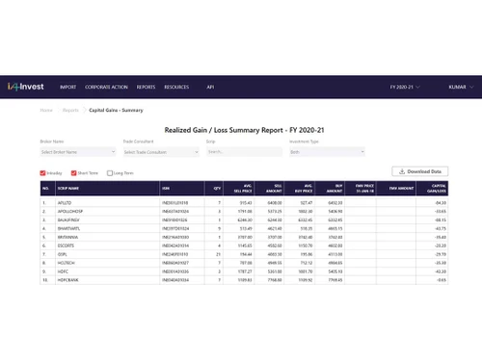Open the RESOURCES menu
The width and height of the screenshot is (482, 361).
click(176, 87)
